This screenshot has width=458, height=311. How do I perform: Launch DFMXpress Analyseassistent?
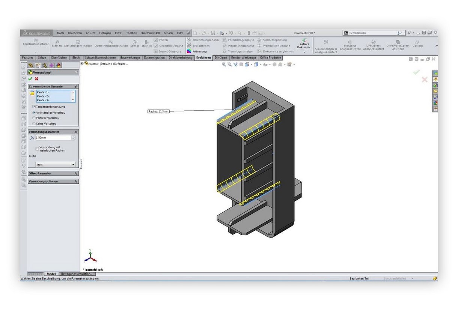[x=374, y=45]
